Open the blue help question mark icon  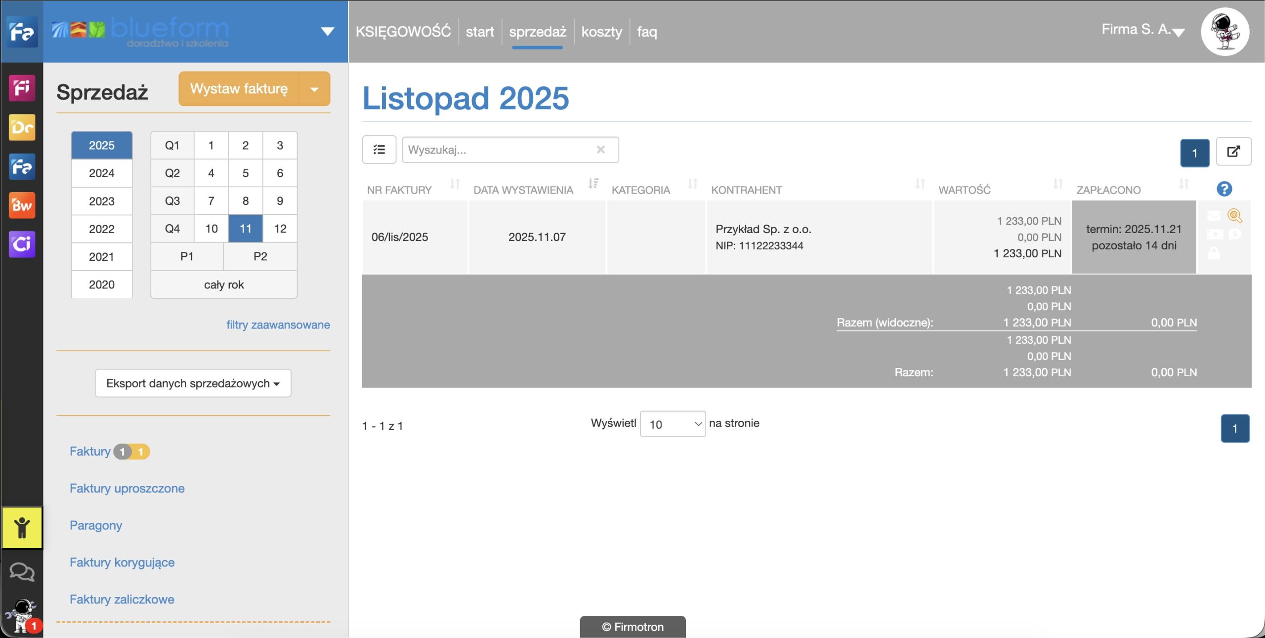pyautogui.click(x=1224, y=189)
